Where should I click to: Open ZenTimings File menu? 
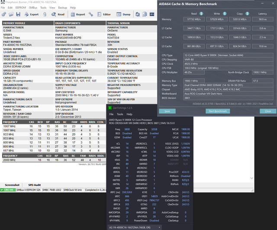[111, 114]
